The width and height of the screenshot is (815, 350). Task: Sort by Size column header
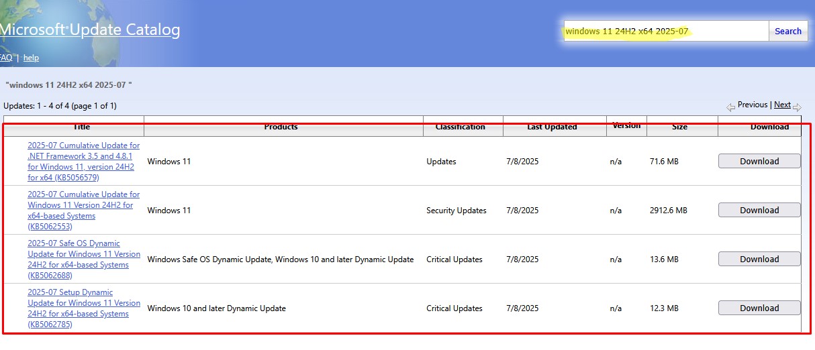(679, 127)
